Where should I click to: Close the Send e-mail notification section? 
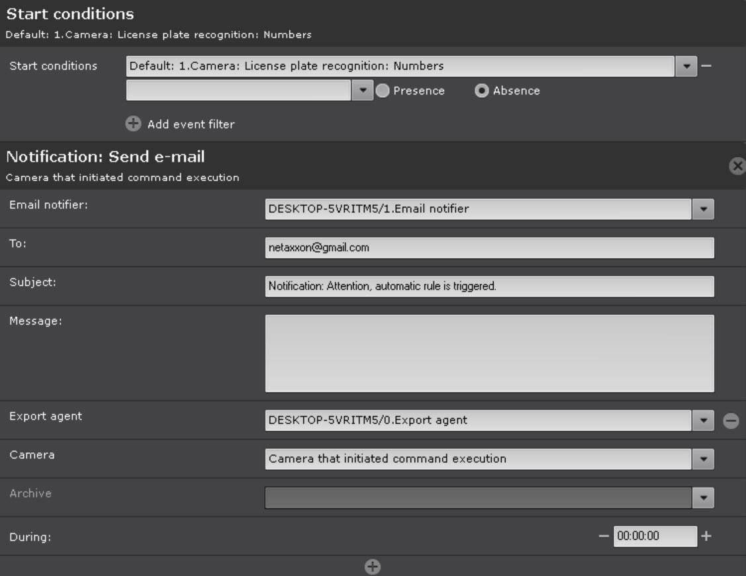737,166
